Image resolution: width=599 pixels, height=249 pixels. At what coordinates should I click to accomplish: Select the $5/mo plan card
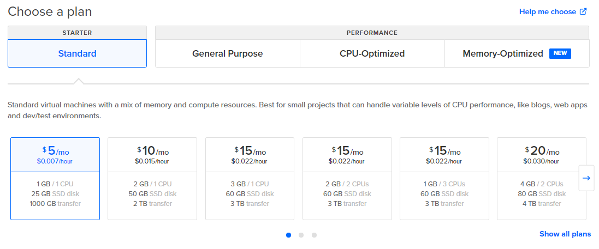click(x=55, y=178)
